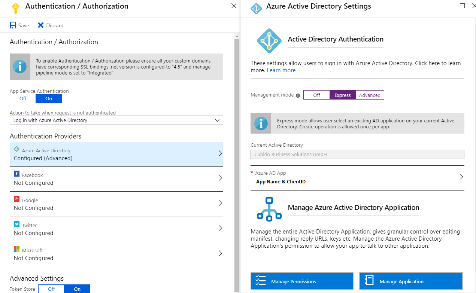Click the Manage Application button

411,281
